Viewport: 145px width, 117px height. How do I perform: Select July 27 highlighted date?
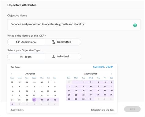(34, 100)
